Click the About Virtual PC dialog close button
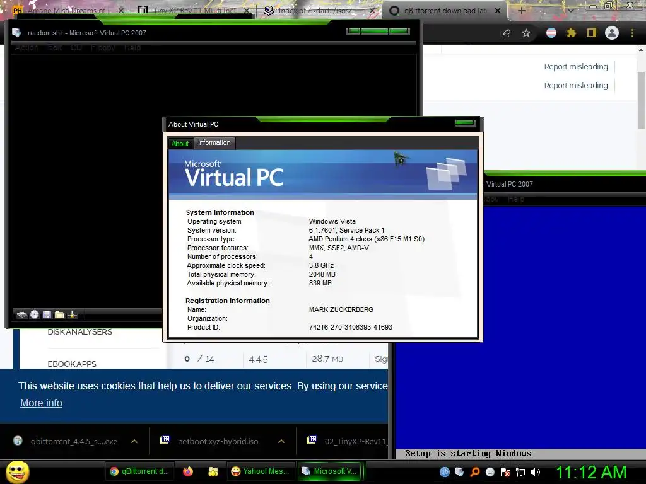 (x=466, y=123)
